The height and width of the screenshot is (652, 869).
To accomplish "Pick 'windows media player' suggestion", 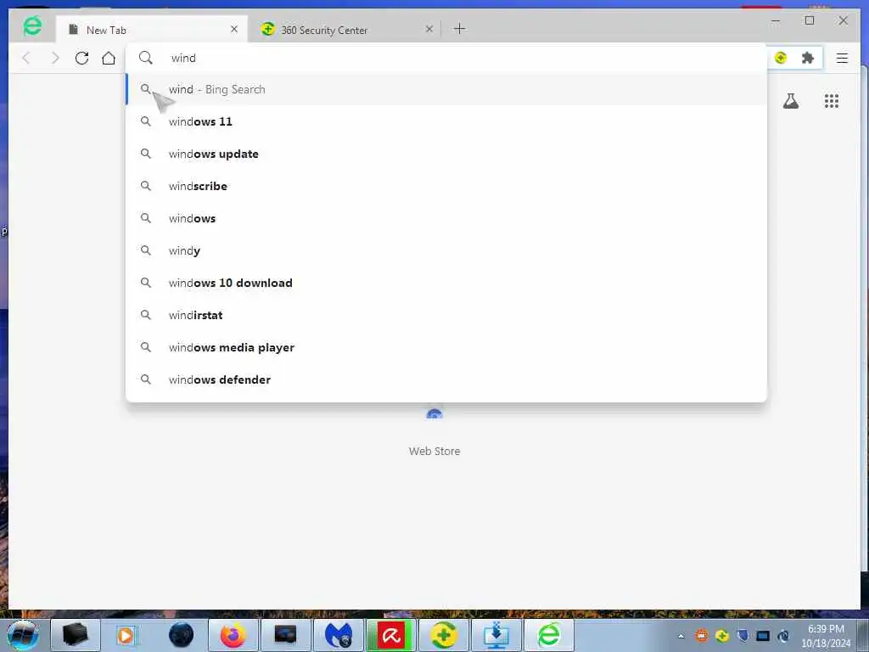I will click(x=446, y=347).
